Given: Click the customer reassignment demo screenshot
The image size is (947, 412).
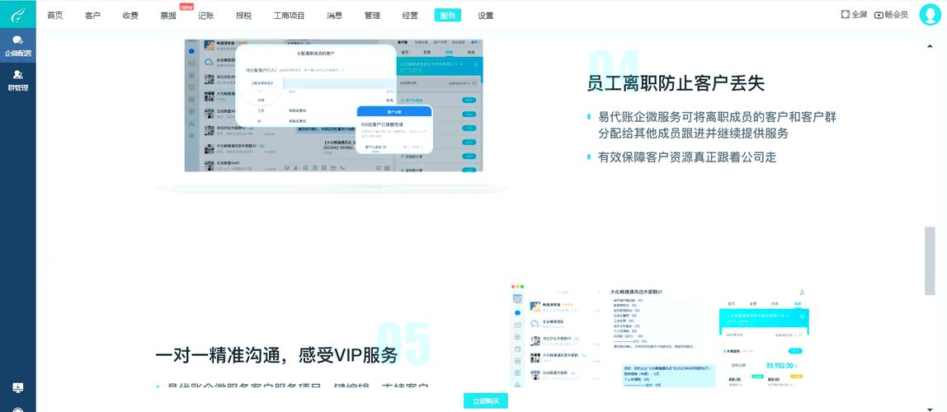Looking at the screenshot, I should [x=334, y=105].
